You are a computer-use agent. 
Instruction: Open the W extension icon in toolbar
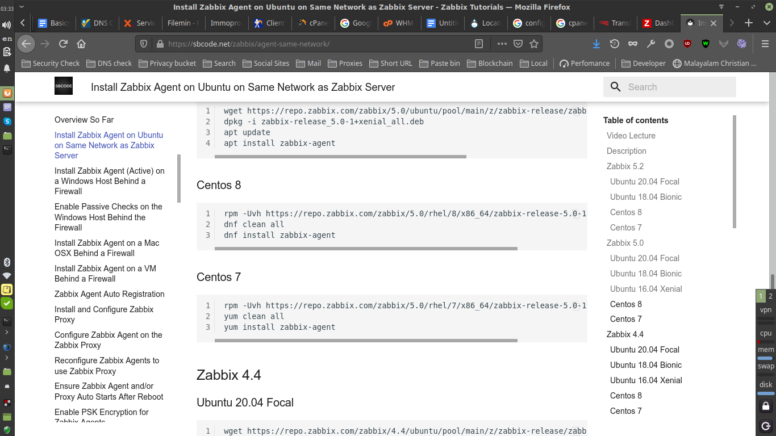706,44
